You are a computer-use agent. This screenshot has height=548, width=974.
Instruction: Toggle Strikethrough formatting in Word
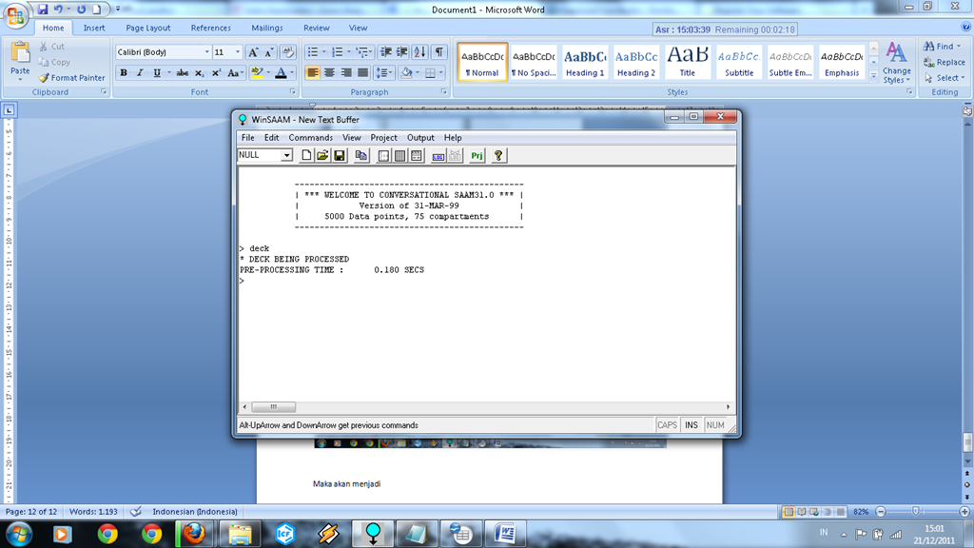tap(182, 72)
